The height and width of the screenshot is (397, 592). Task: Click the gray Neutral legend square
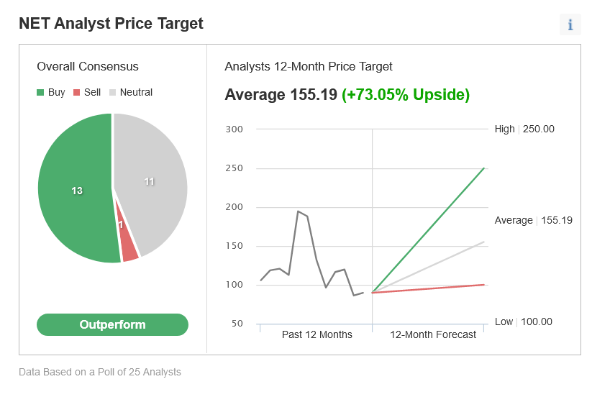[x=112, y=93]
